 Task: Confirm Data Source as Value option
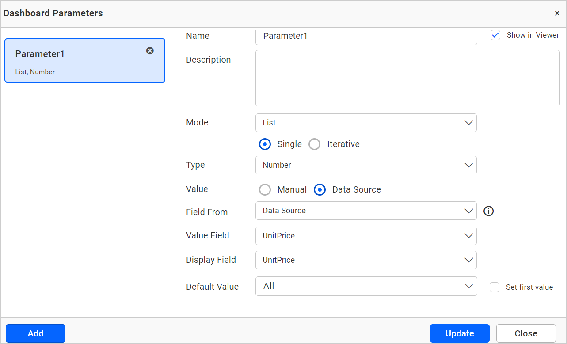320,189
